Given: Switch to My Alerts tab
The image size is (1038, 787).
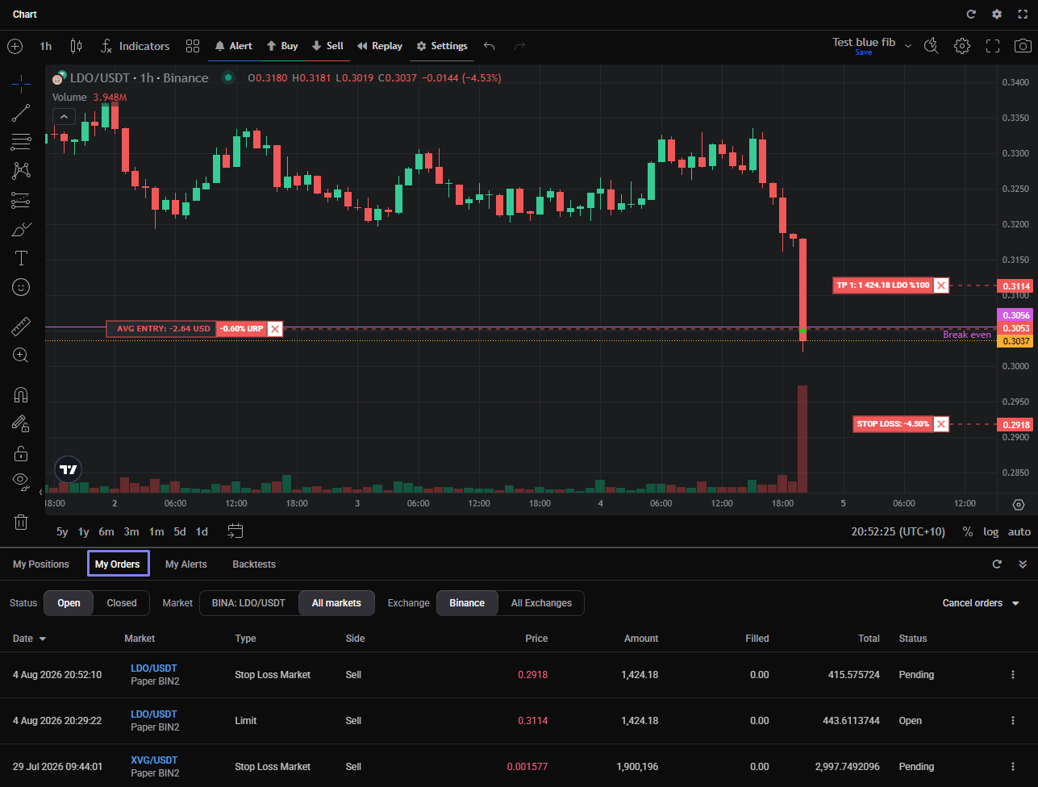Looking at the screenshot, I should 186,564.
